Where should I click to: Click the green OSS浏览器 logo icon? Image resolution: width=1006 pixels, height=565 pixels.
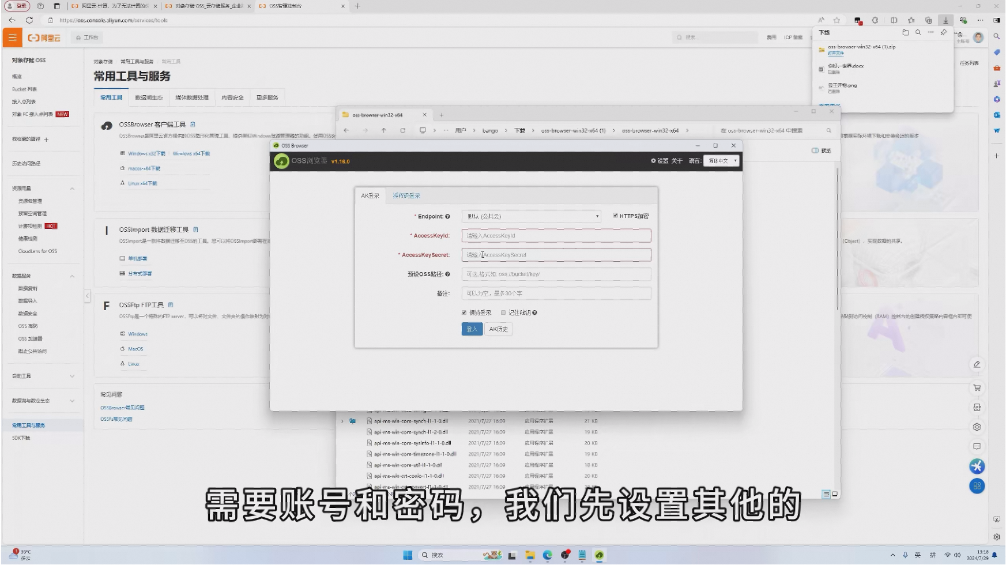[281, 161]
